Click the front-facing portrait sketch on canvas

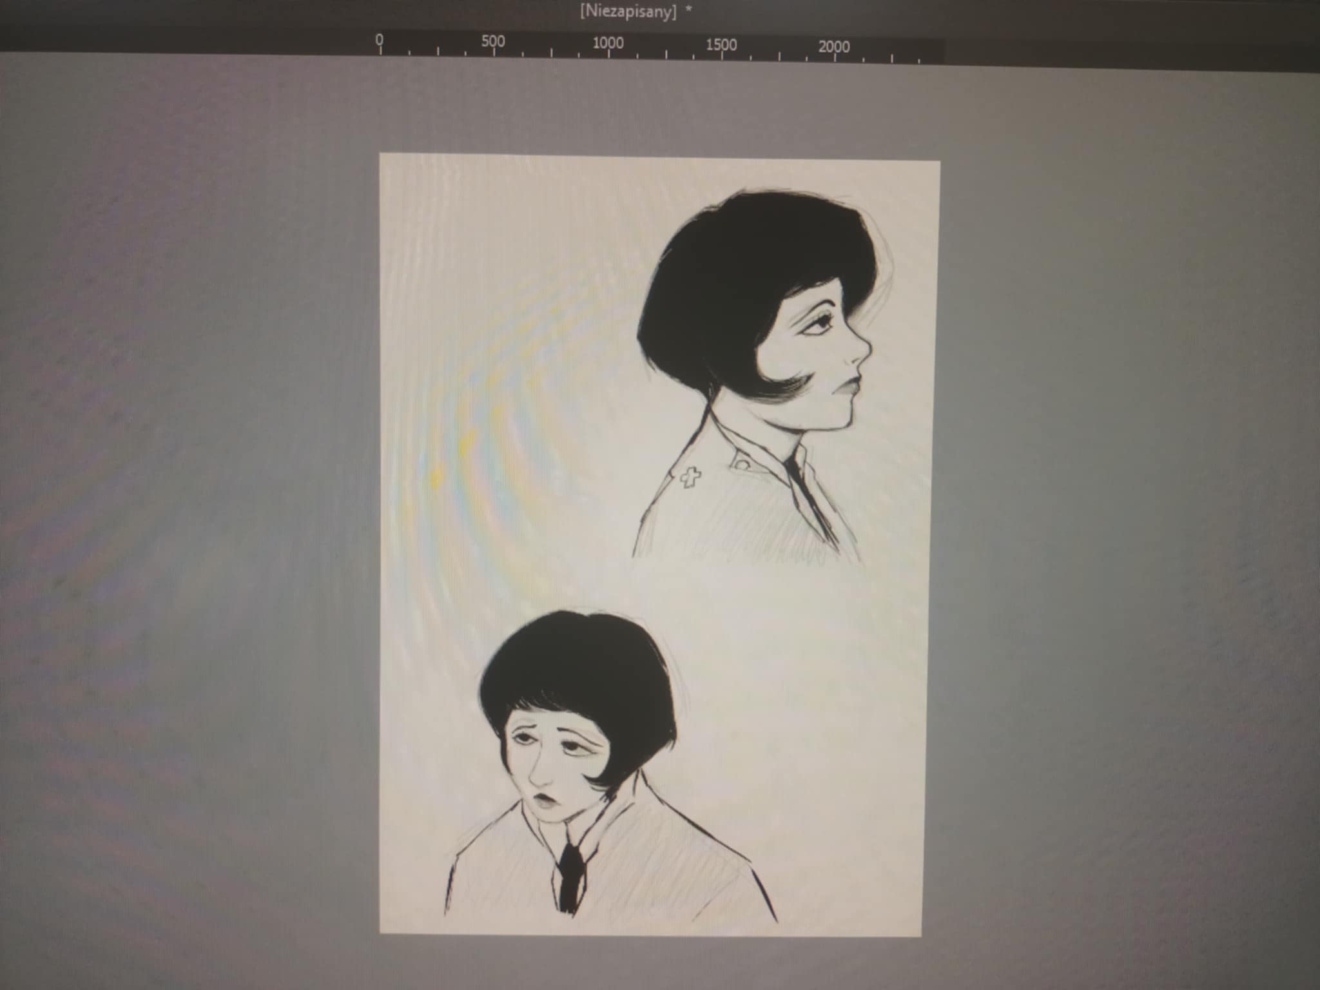(x=610, y=766)
